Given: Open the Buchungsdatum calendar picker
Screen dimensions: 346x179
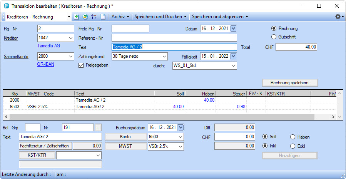Looking at the screenshot, I should [181, 127].
